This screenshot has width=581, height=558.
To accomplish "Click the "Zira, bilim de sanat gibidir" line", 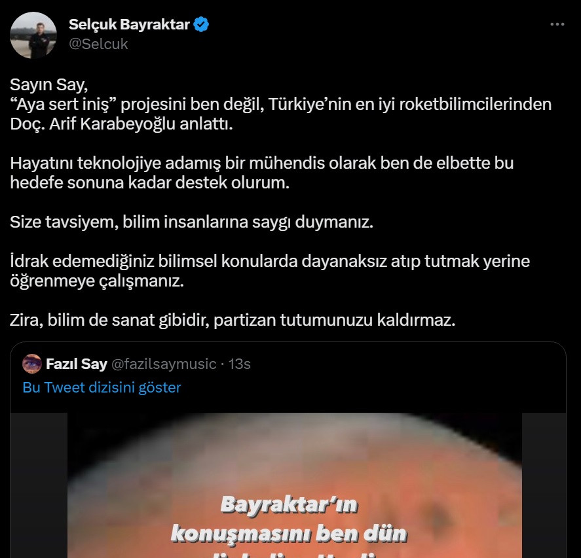I will (233, 320).
